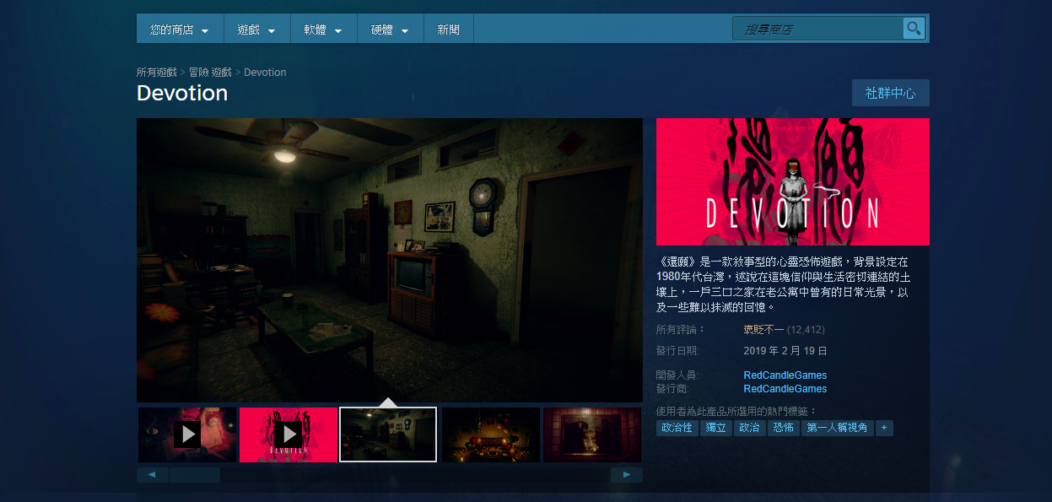This screenshot has width=1052, height=502.
Task: Click the magnifying glass search icon
Action: click(914, 28)
